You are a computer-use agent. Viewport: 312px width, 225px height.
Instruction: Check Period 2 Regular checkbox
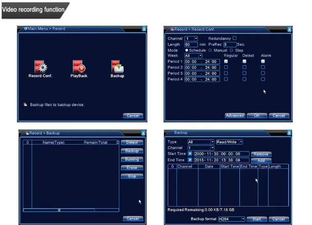(226, 67)
